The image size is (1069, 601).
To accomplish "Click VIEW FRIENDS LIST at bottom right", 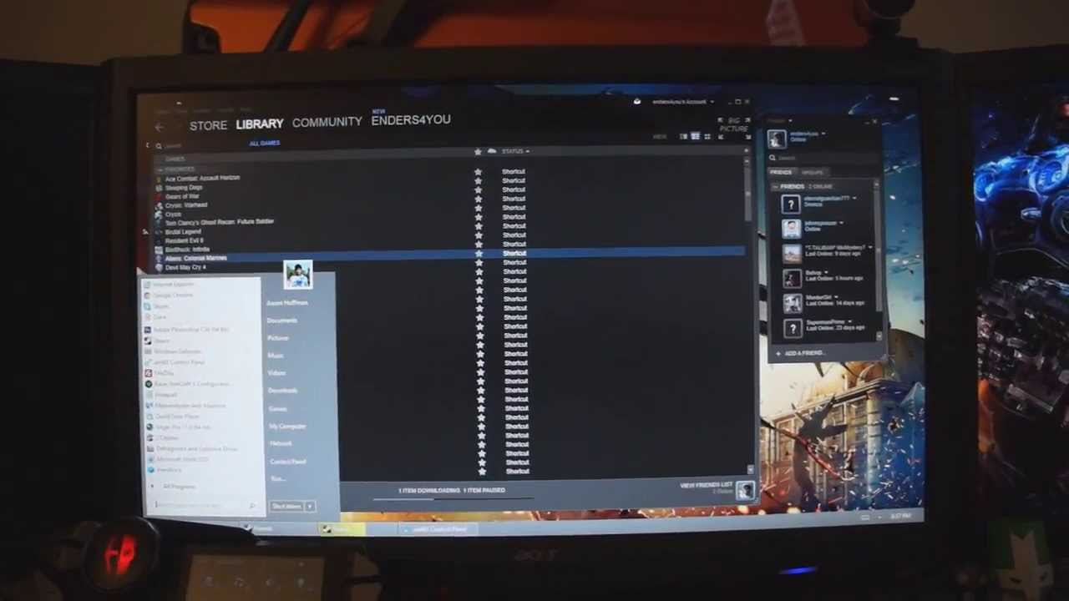I will 707,485.
